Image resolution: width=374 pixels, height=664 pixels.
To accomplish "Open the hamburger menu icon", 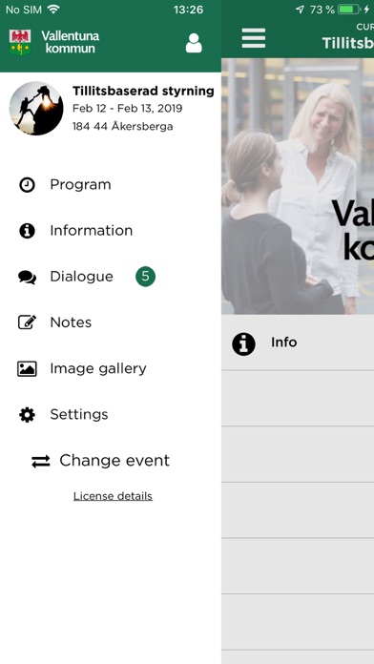I will (254, 38).
